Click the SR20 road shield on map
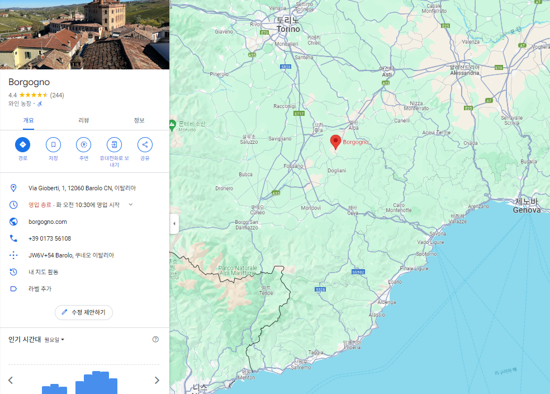The width and height of the screenshot is (550, 394). tap(286, 67)
